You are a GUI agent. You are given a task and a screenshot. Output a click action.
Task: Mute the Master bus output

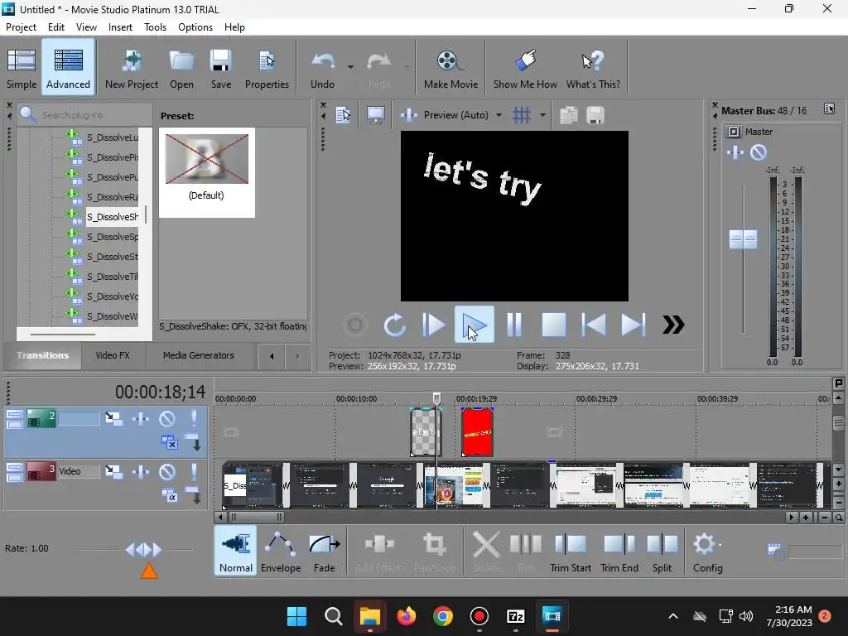(x=759, y=152)
